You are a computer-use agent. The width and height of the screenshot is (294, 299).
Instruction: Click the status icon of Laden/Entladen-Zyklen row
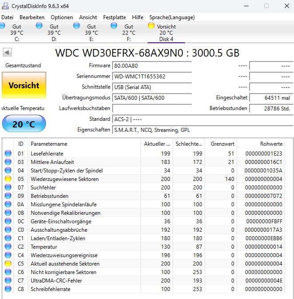click(x=8, y=238)
